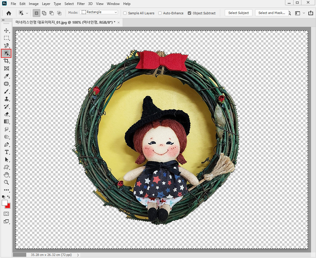Select the History Brush tool
Image resolution: width=316 pixels, height=258 pixels.
pos(6,106)
